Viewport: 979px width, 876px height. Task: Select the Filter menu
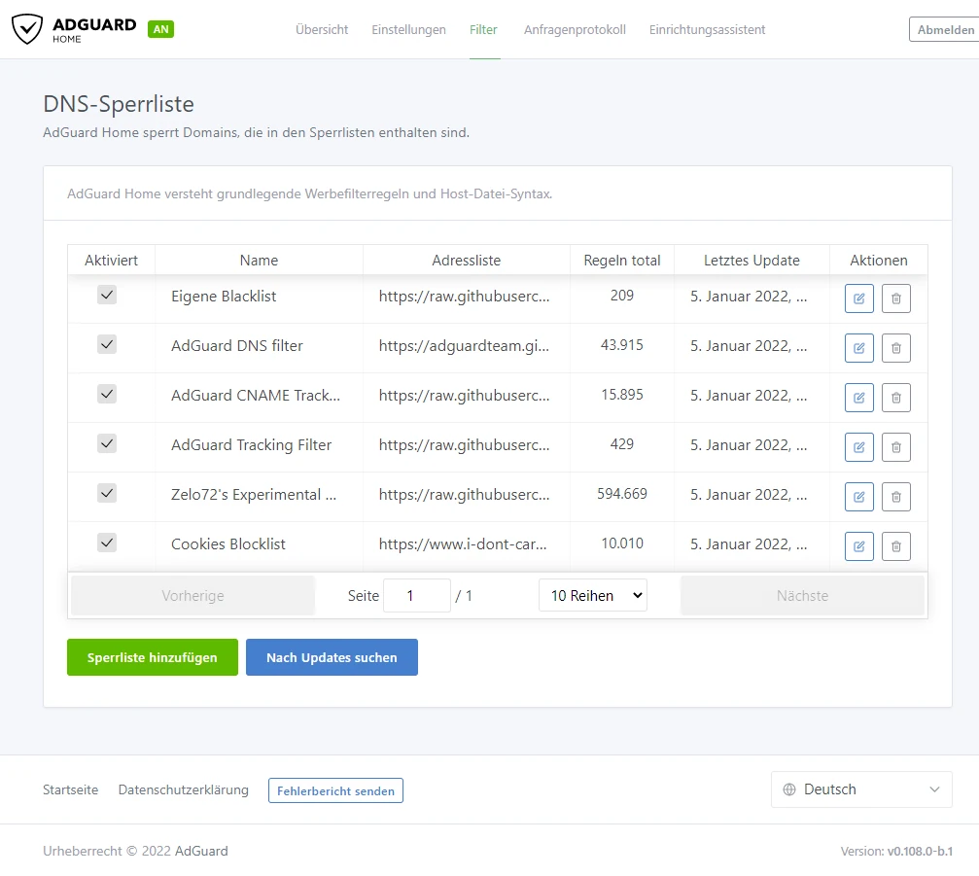point(483,29)
